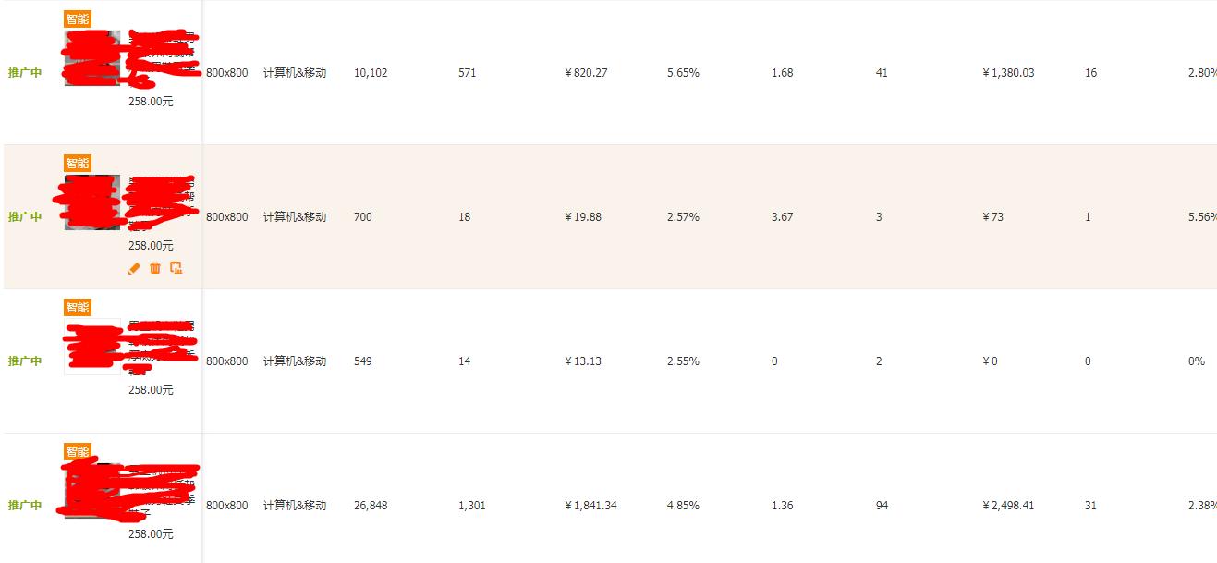The width and height of the screenshot is (1217, 563).
Task: Select the ¥1,380.03 amount cell
Action: pyautogui.click(x=1008, y=73)
